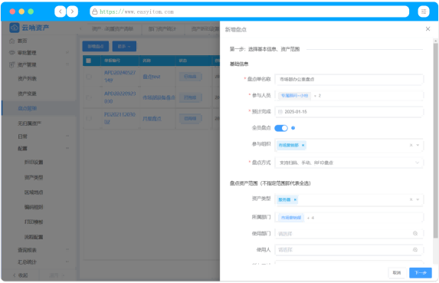Viewport: 439px width, 283px height.
Task: Click the drawer vertical scrollbar thumb
Action: [x=435, y=140]
